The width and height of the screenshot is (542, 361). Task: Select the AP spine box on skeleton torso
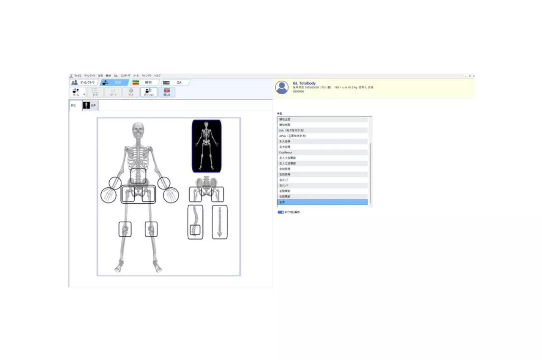click(x=138, y=176)
